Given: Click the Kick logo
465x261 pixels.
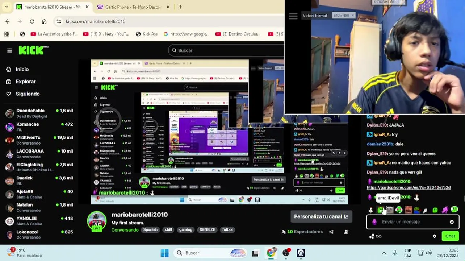Looking at the screenshot, I should (33, 50).
